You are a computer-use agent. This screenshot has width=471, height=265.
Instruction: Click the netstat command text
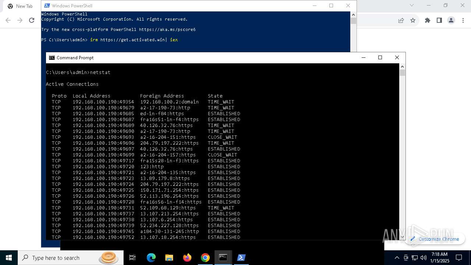pyautogui.click(x=100, y=73)
